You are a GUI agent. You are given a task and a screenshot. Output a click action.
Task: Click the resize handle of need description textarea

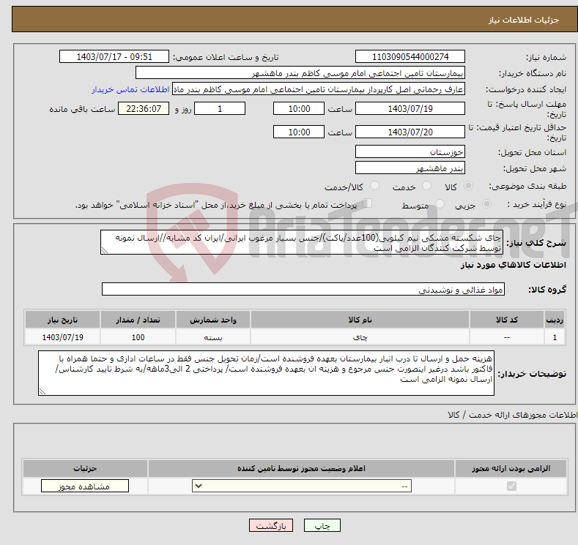(x=105, y=251)
